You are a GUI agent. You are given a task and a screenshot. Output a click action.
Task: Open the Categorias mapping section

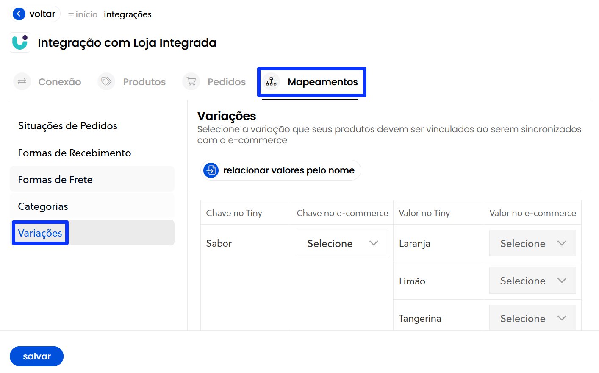coord(92,206)
